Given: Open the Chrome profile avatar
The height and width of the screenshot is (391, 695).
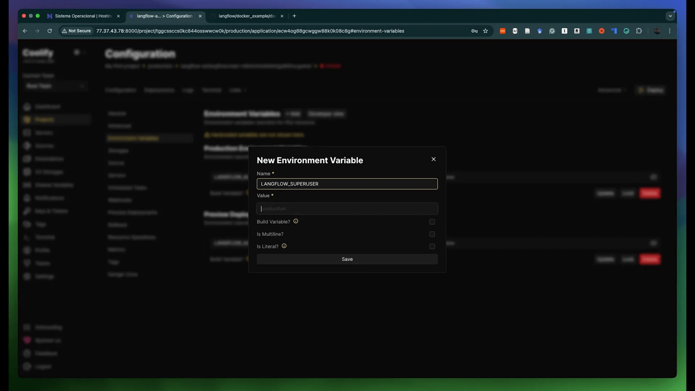Looking at the screenshot, I should pos(657,31).
